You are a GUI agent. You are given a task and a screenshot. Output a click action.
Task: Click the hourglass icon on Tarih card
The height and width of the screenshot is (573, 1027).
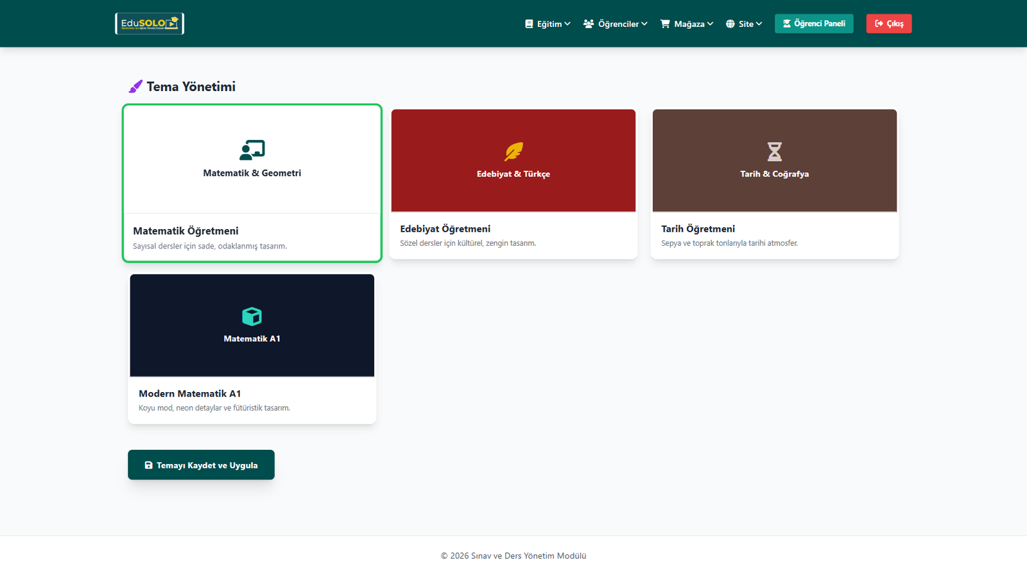(774, 151)
